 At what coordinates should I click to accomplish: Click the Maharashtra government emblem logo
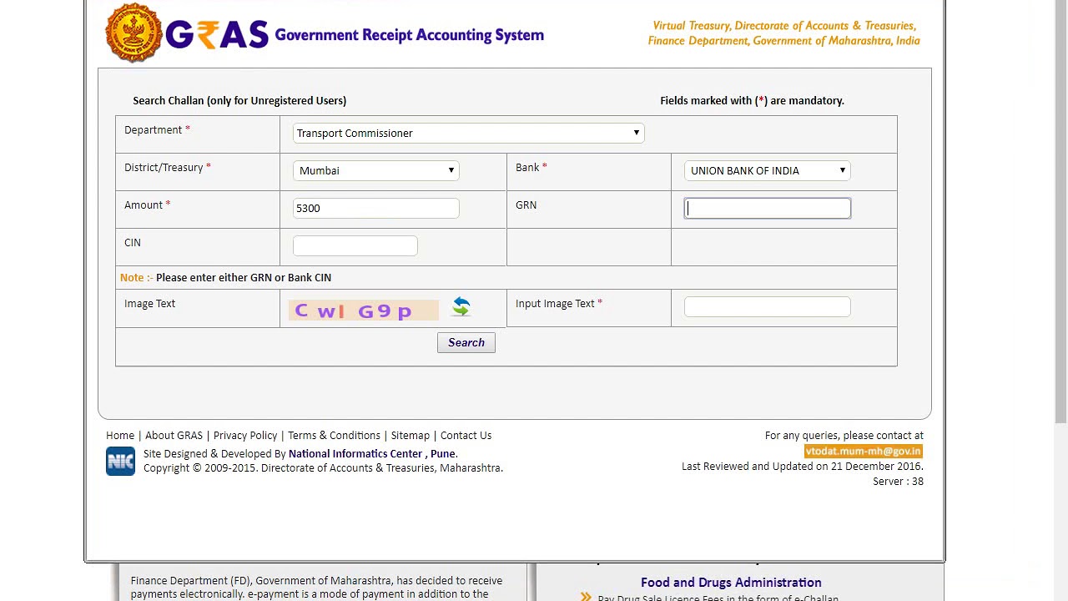coord(133,33)
